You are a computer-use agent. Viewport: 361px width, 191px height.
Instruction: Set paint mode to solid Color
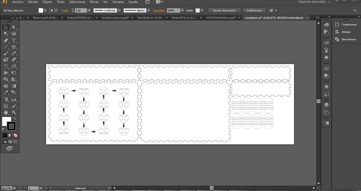tap(5, 135)
